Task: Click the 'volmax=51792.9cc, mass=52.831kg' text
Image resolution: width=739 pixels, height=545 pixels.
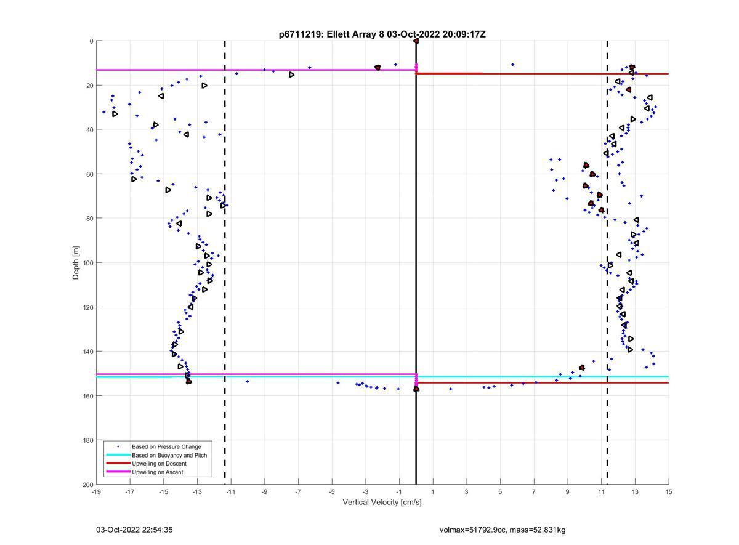Action: pyautogui.click(x=503, y=530)
